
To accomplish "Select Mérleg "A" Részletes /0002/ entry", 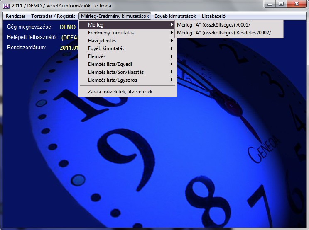I will (x=224, y=33).
